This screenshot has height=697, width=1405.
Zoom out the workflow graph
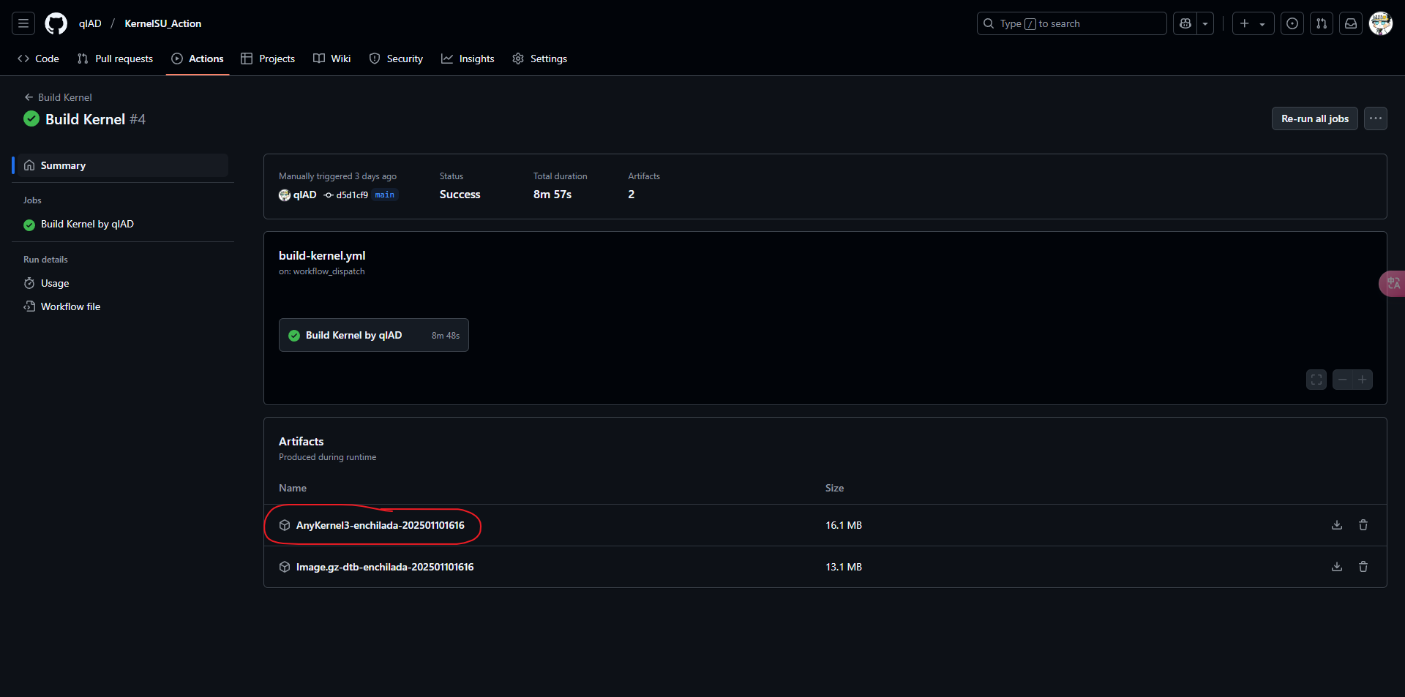coord(1342,380)
